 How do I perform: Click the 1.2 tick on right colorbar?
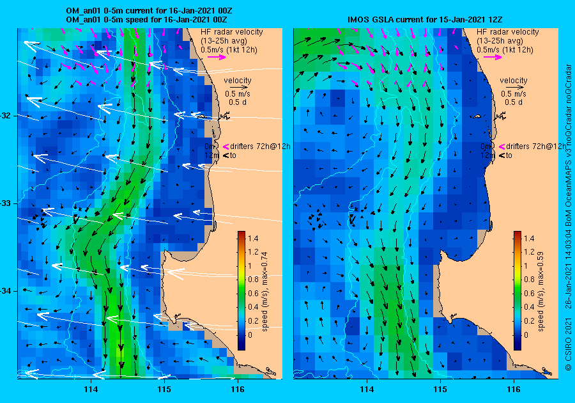529,252
